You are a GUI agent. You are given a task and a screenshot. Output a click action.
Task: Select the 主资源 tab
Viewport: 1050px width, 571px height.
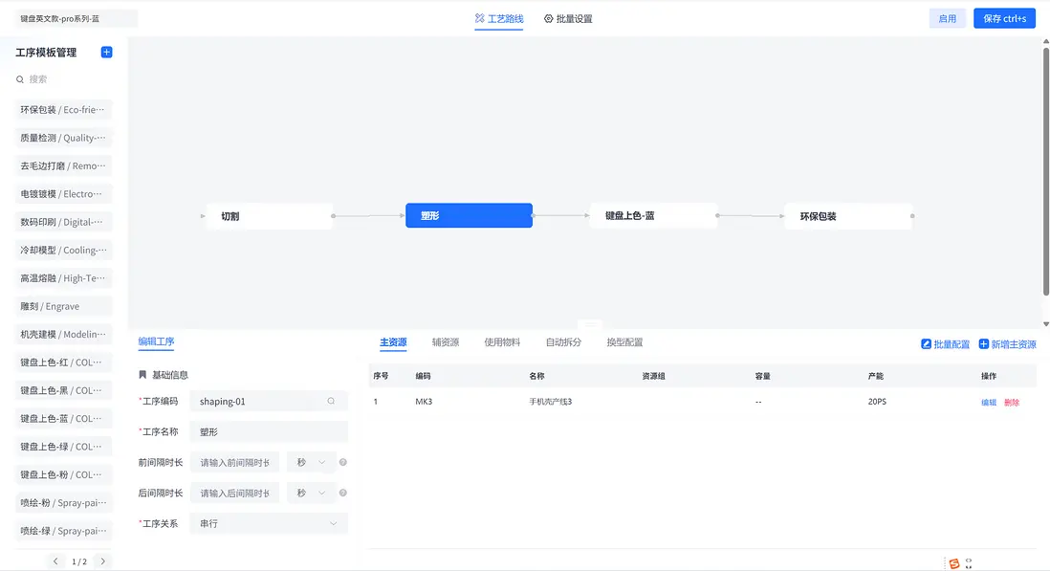pyautogui.click(x=393, y=342)
